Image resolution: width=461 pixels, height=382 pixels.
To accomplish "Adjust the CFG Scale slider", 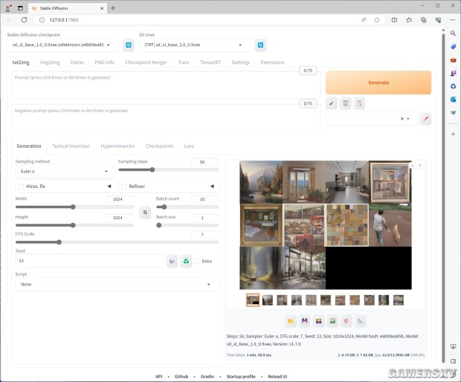I will pos(117,242).
